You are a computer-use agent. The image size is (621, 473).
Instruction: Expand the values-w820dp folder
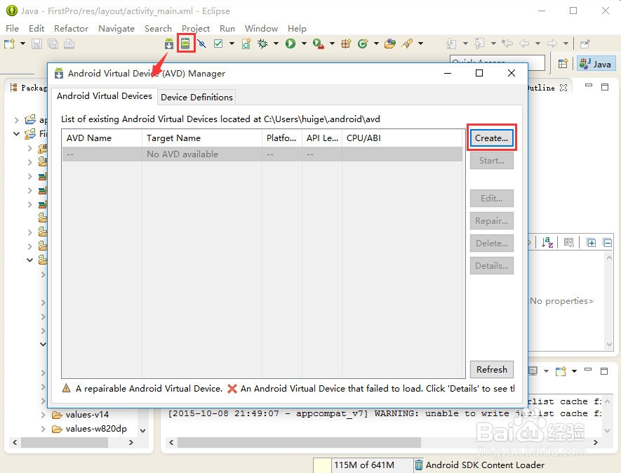(x=44, y=429)
